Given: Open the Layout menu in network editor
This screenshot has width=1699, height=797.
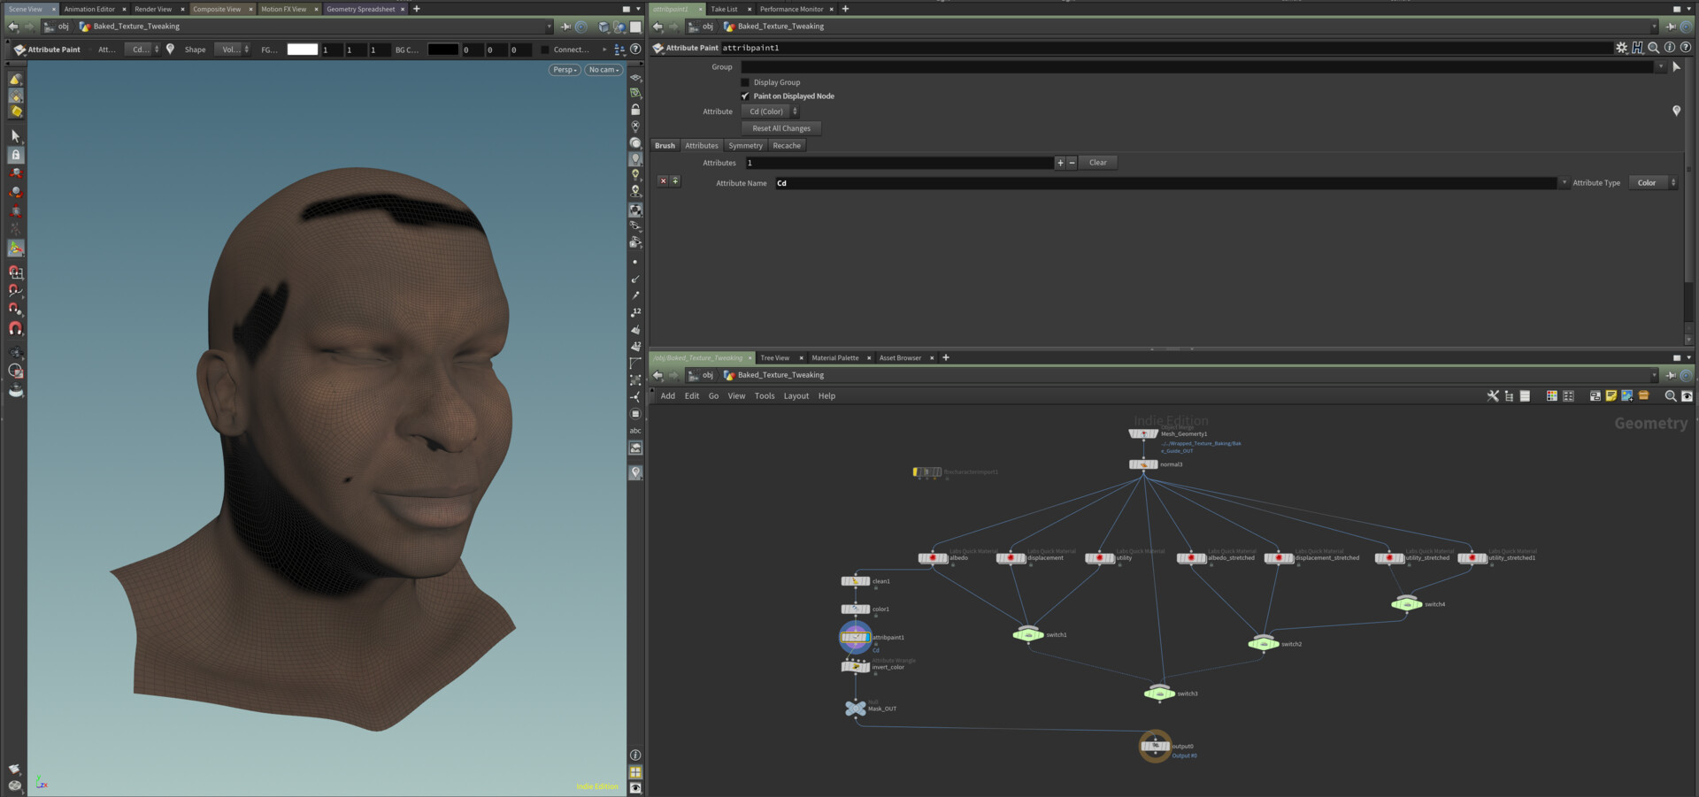Looking at the screenshot, I should 796,396.
